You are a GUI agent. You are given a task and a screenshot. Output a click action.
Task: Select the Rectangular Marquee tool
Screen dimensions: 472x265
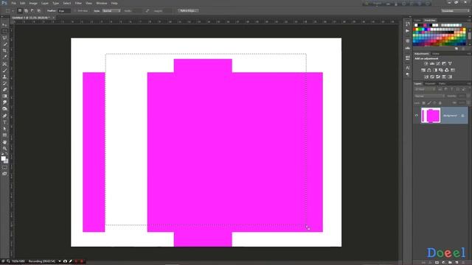pos(4,31)
